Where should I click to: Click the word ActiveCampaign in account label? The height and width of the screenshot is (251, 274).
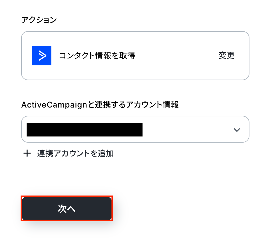pyautogui.click(x=54, y=105)
